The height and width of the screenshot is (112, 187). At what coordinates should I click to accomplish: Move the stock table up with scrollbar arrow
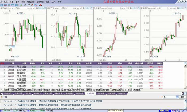coord(185,65)
